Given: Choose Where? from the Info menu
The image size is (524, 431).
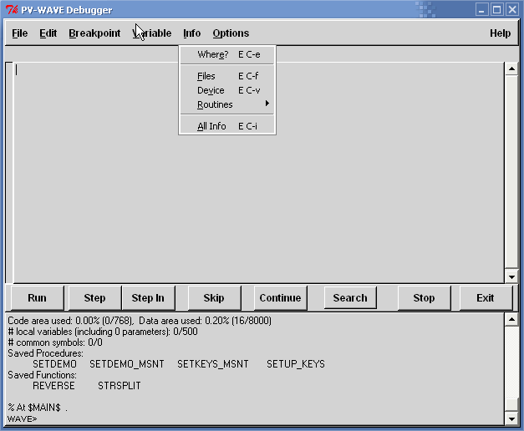Looking at the screenshot, I should pos(227,54).
